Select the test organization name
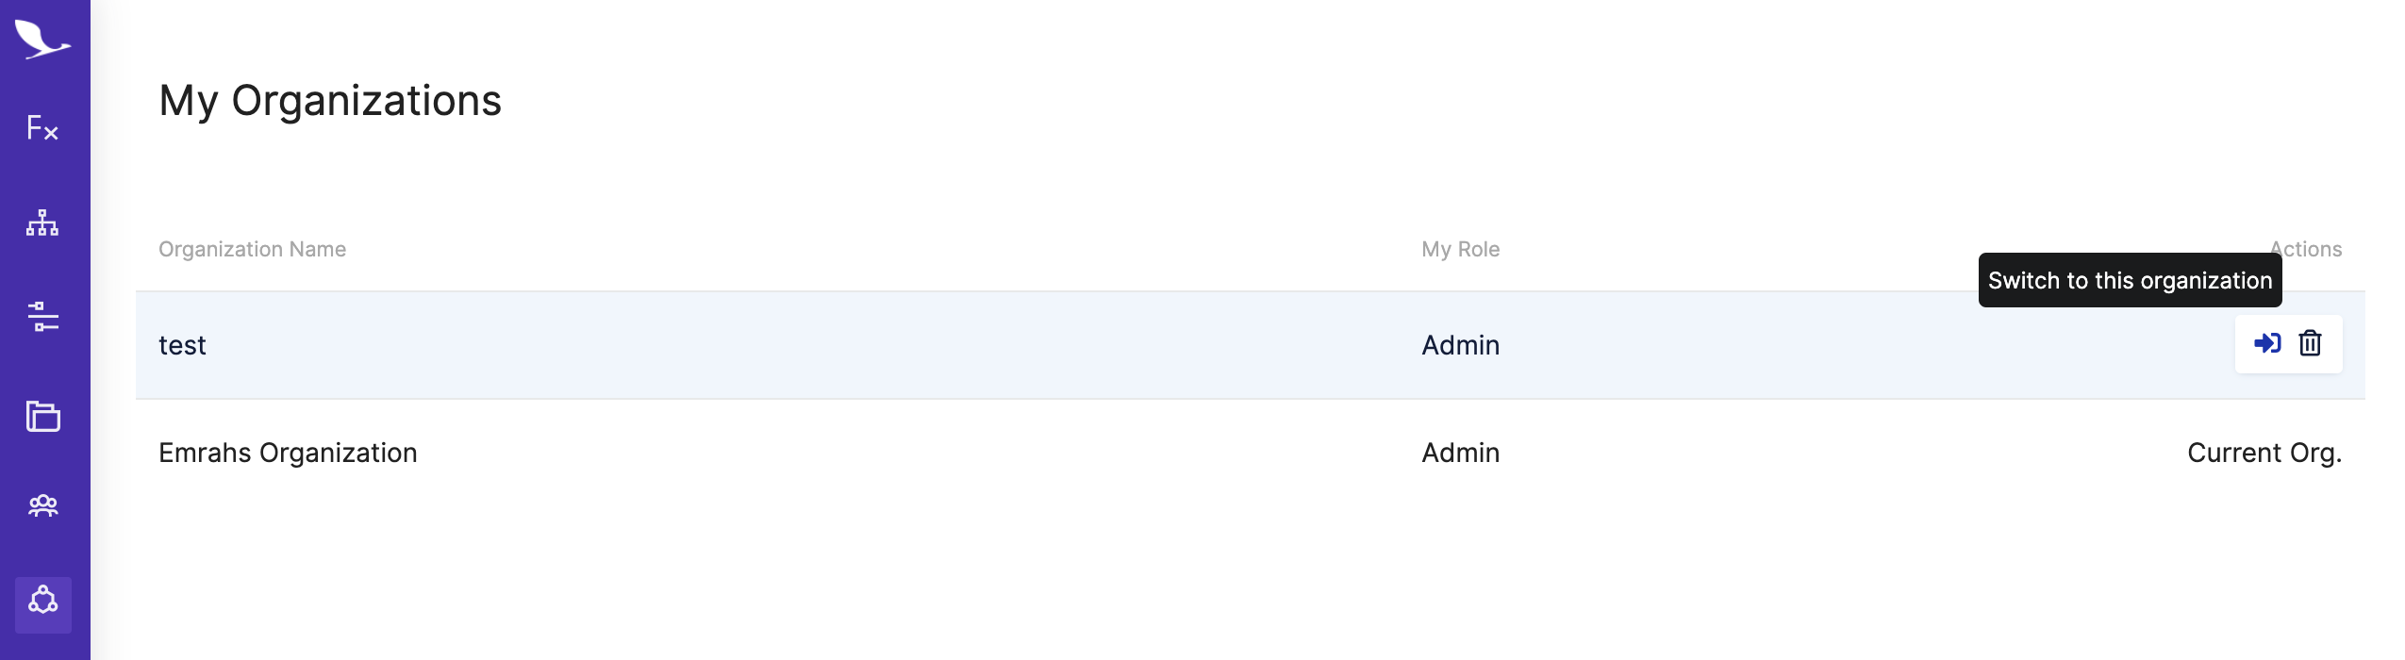Screen dimensions: 2405x660 (182, 345)
